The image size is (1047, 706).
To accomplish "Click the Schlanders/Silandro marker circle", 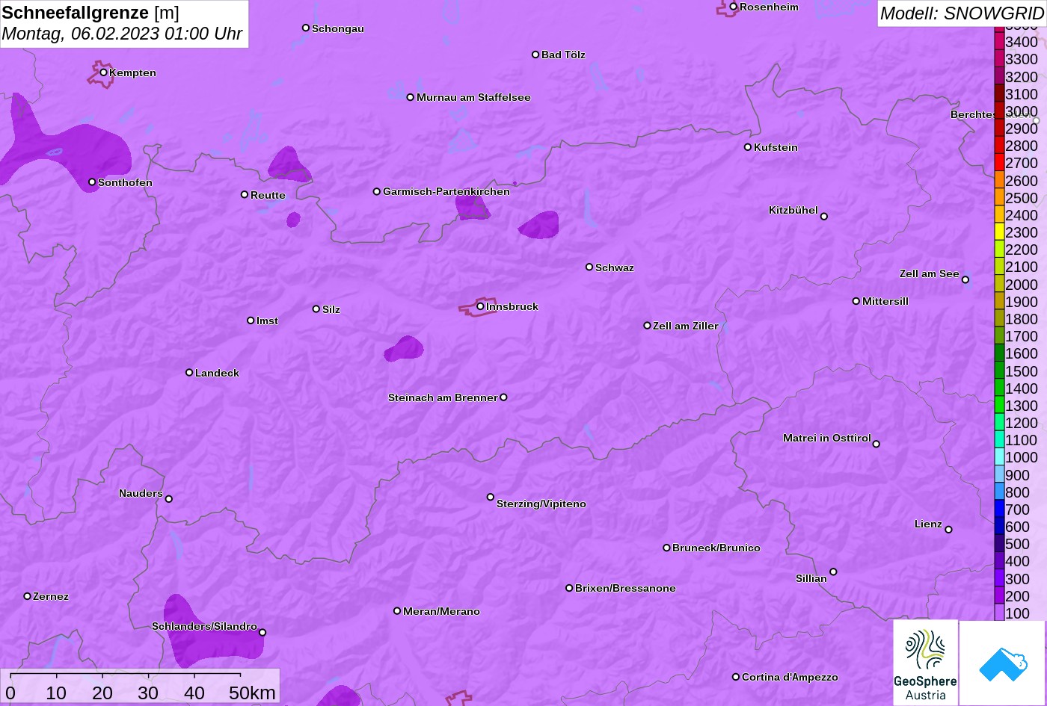I will pos(262,633).
